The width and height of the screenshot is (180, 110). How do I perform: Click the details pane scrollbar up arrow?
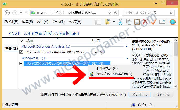coord(176,40)
